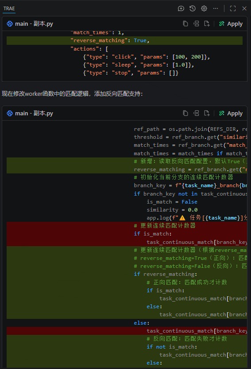Click the threshold = ref_branch.get line
The height and width of the screenshot is (369, 251).
[x=190, y=137]
